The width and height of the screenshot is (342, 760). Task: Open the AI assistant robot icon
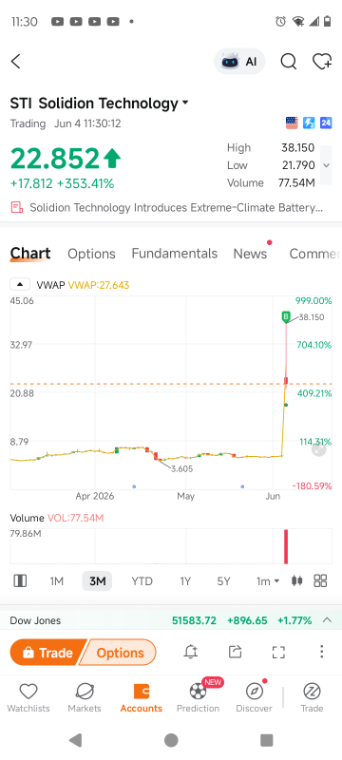pos(239,62)
